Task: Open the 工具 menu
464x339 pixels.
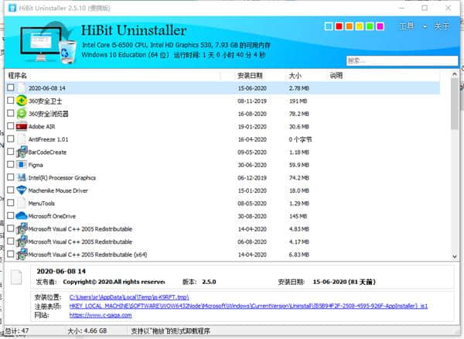Action: pos(407,26)
